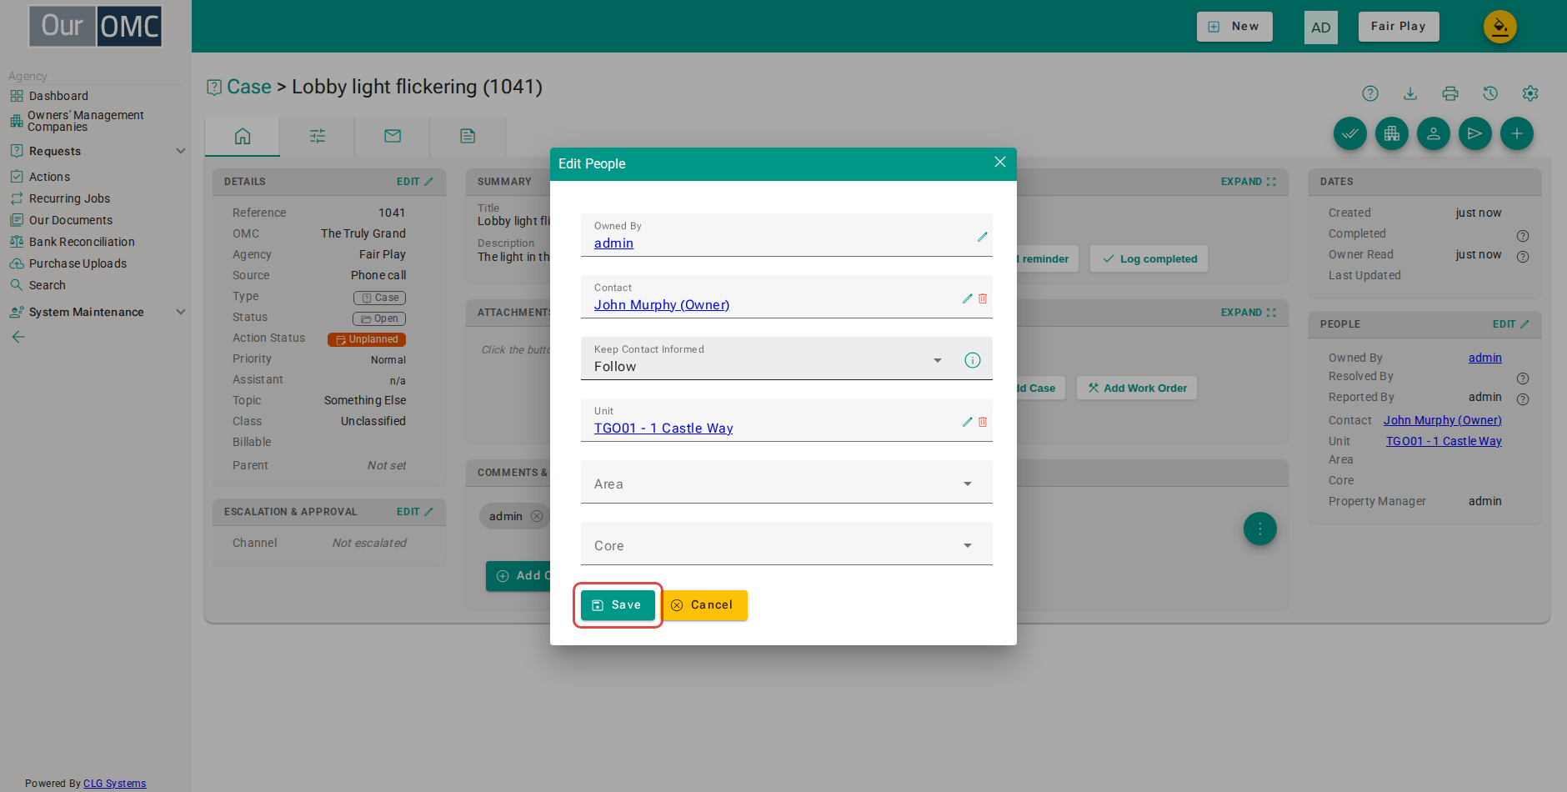Click EDIT in the PEOPLE panel
1567x792 pixels.
pos(1510,324)
